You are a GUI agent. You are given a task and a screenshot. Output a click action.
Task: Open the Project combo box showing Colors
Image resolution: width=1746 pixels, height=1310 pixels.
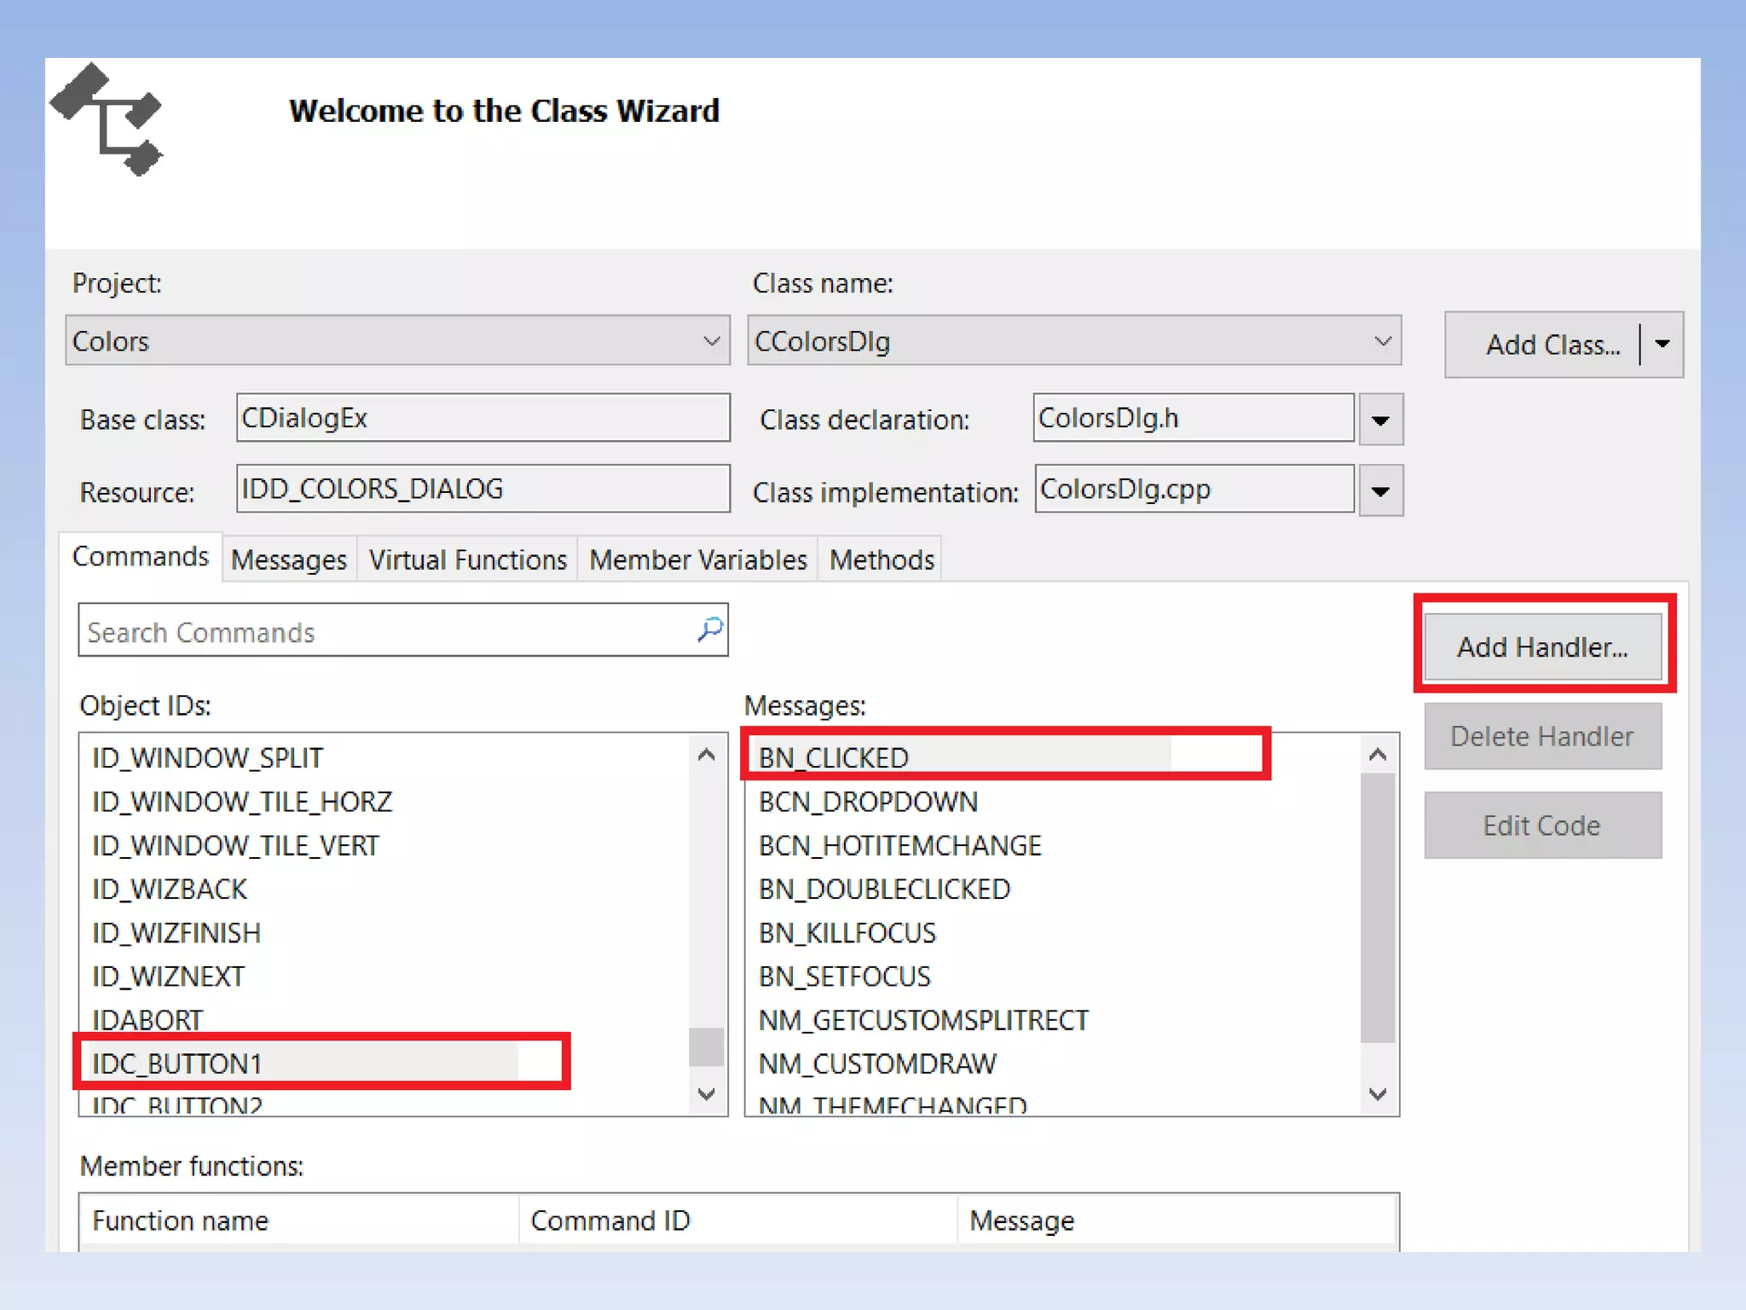point(397,341)
